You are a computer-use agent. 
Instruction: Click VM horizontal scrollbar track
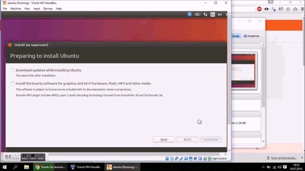[134, 154]
